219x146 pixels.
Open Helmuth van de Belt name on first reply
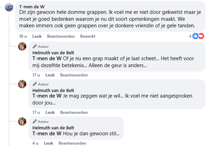point(53,52)
